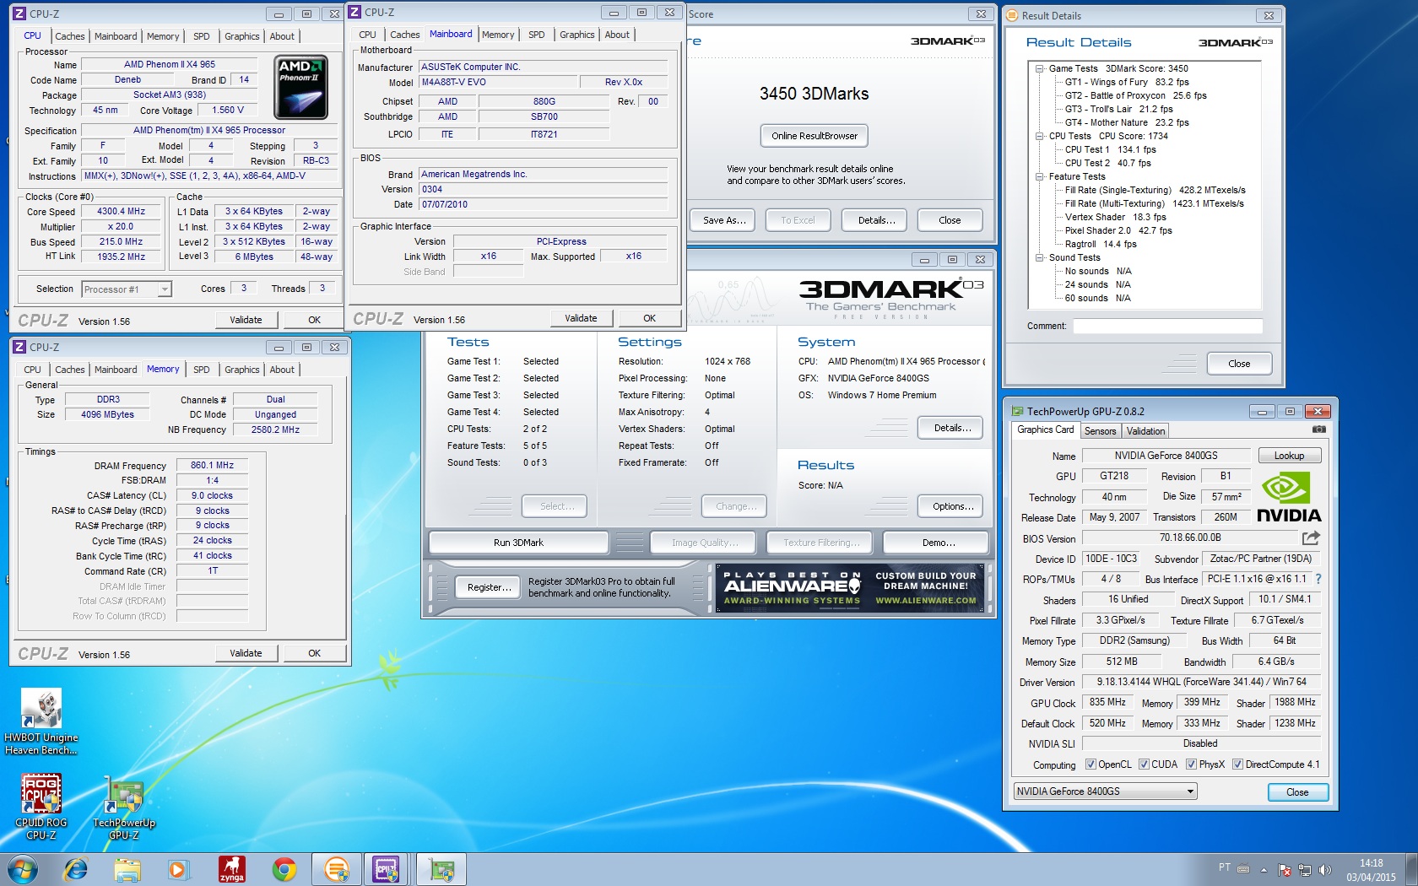Image resolution: width=1418 pixels, height=886 pixels.
Task: Open the Processor #1 selection dropdown
Action: tap(127, 289)
